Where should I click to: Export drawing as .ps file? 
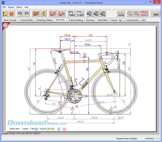pyautogui.click(x=89, y=13)
